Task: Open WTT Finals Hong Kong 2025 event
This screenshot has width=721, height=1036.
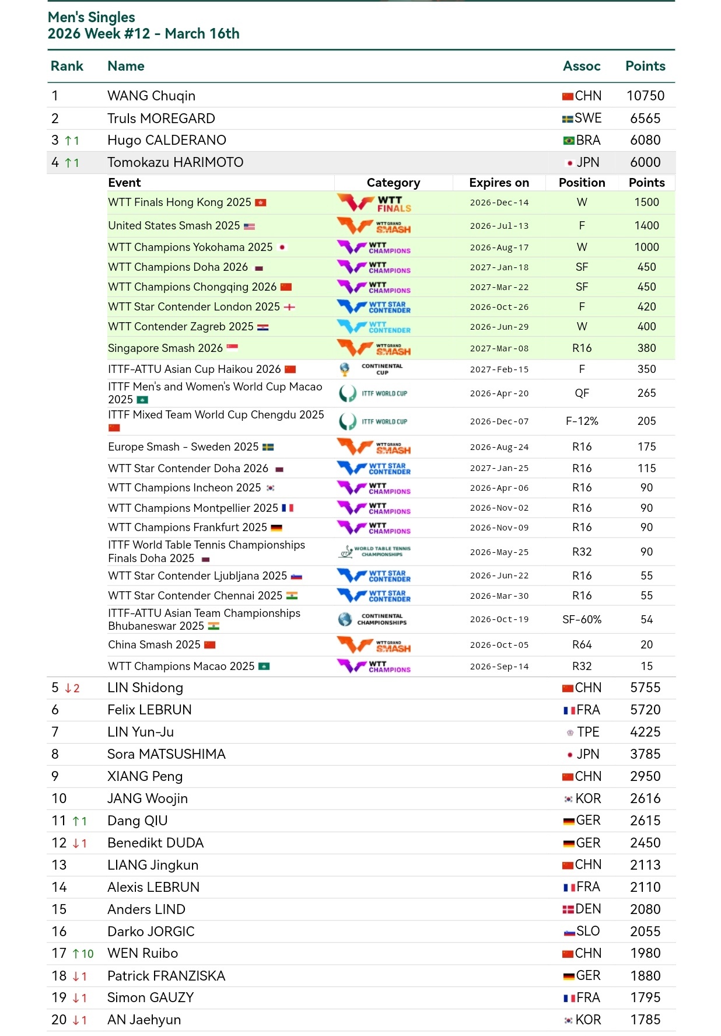Action: coord(180,203)
